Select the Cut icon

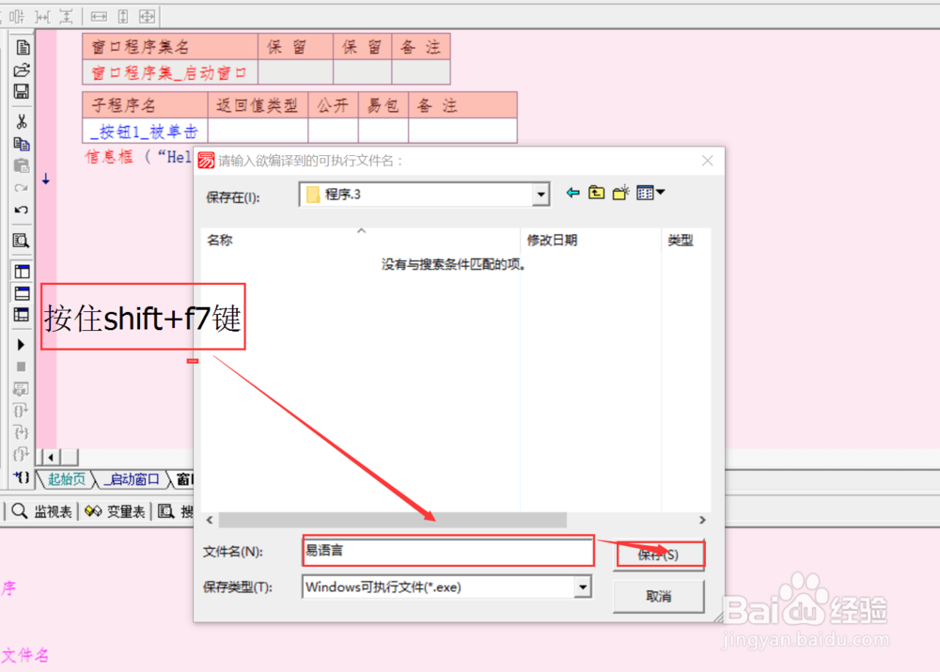pos(23,120)
